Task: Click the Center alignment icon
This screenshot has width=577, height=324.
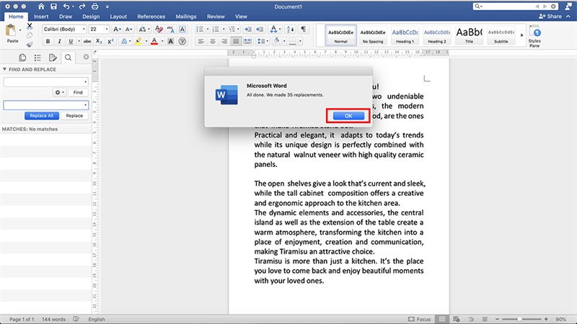Action: click(x=212, y=42)
